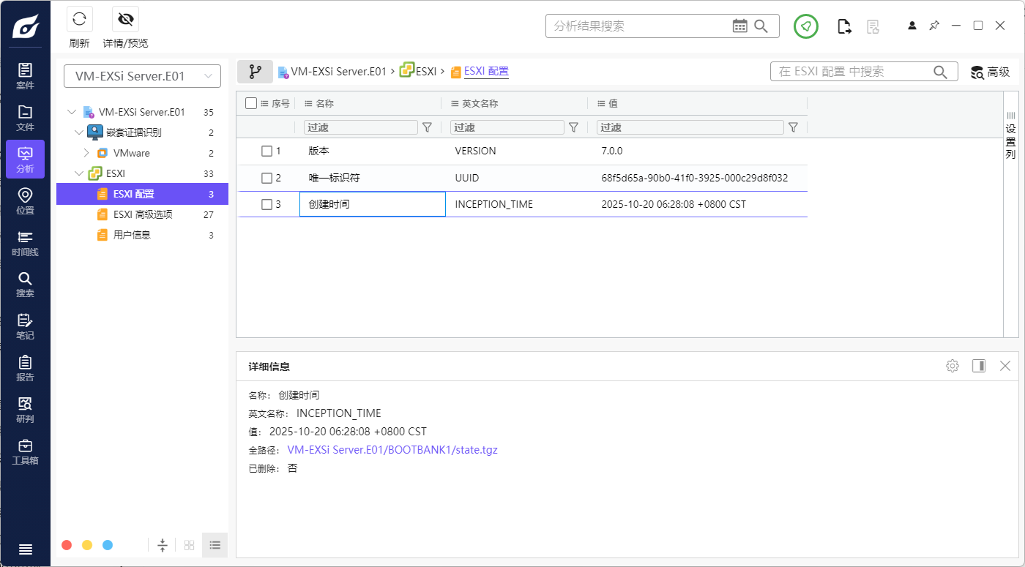The width and height of the screenshot is (1025, 567).
Task: Open the 高级 advanced search button
Action: coord(990,72)
